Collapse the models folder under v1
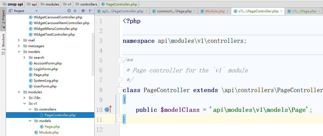 click(x=30, y=121)
